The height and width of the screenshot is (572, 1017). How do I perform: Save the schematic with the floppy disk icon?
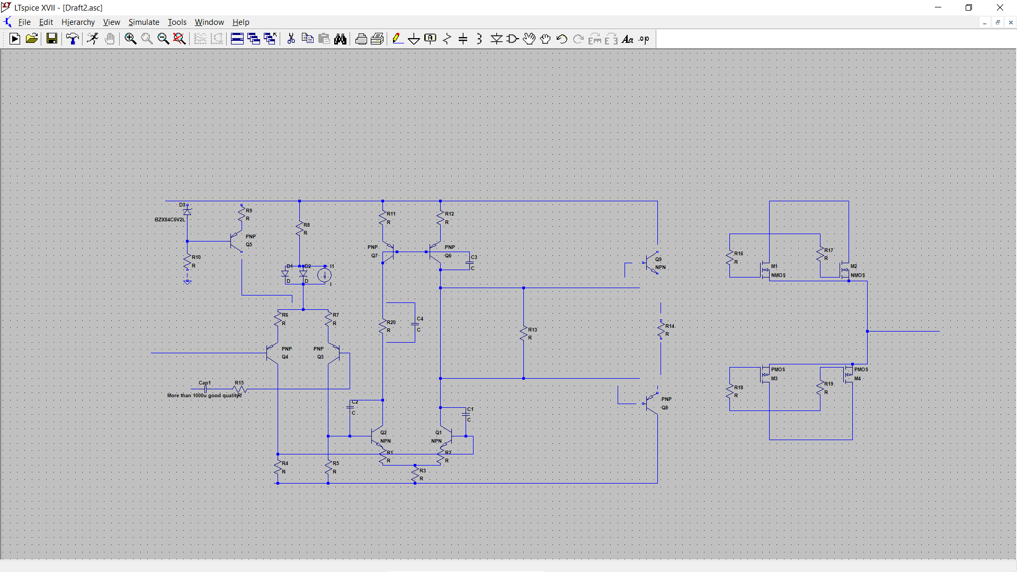tap(51, 39)
